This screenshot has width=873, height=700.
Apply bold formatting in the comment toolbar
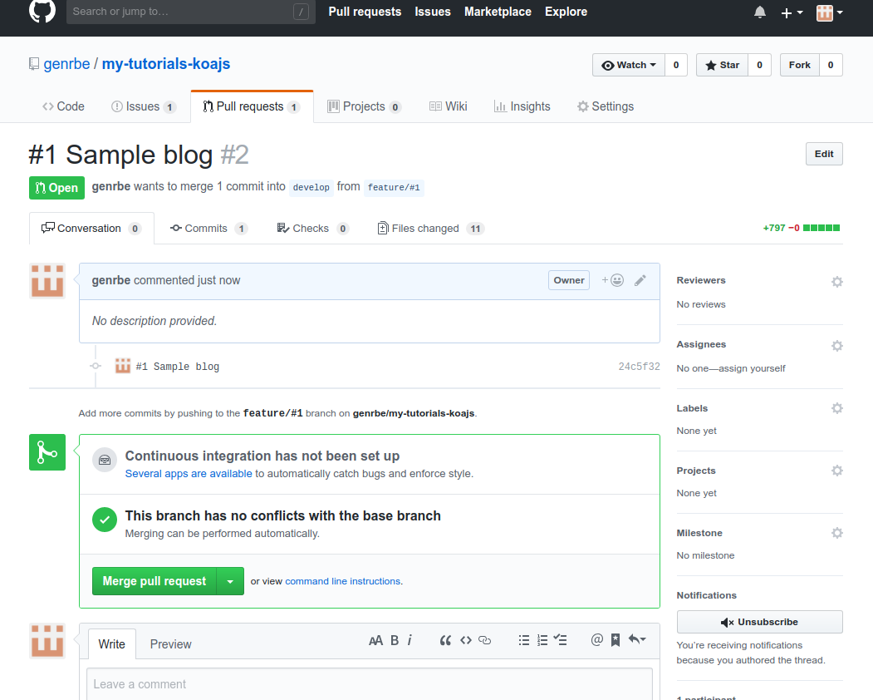(x=395, y=640)
